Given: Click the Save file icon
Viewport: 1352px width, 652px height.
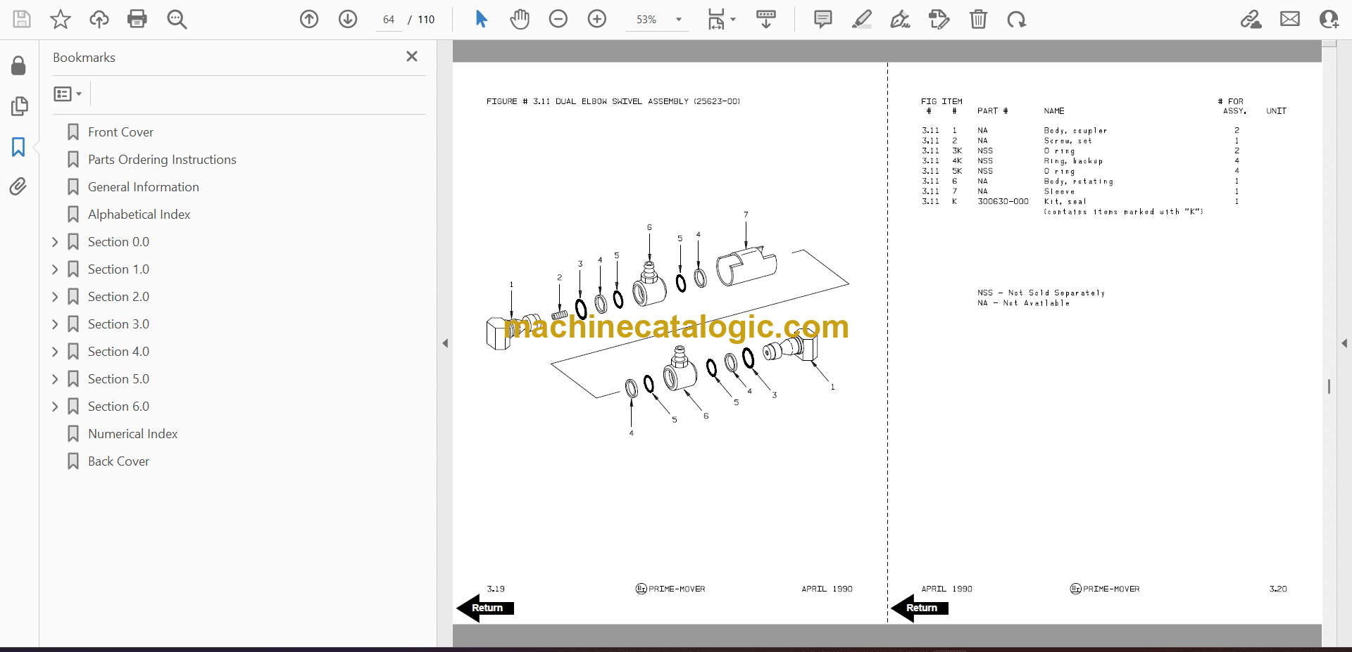Looking at the screenshot, I should pyautogui.click(x=22, y=19).
